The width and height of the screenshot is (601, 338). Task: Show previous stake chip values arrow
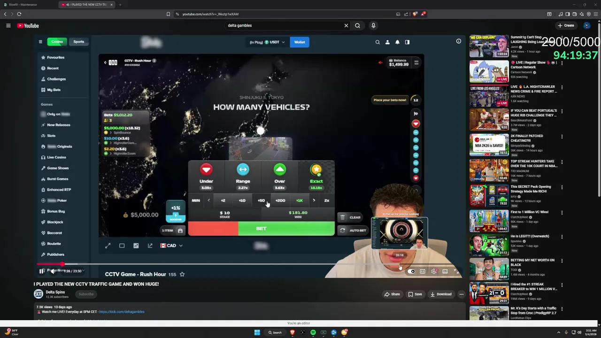pyautogui.click(x=209, y=200)
